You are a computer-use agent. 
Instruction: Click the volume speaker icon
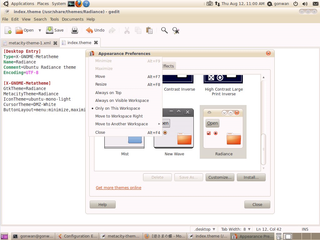point(305,4)
